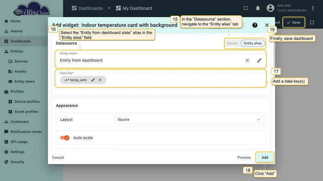Toggle the Auto scale switch
Viewport: 323px width, 181px height.
pos(65,138)
